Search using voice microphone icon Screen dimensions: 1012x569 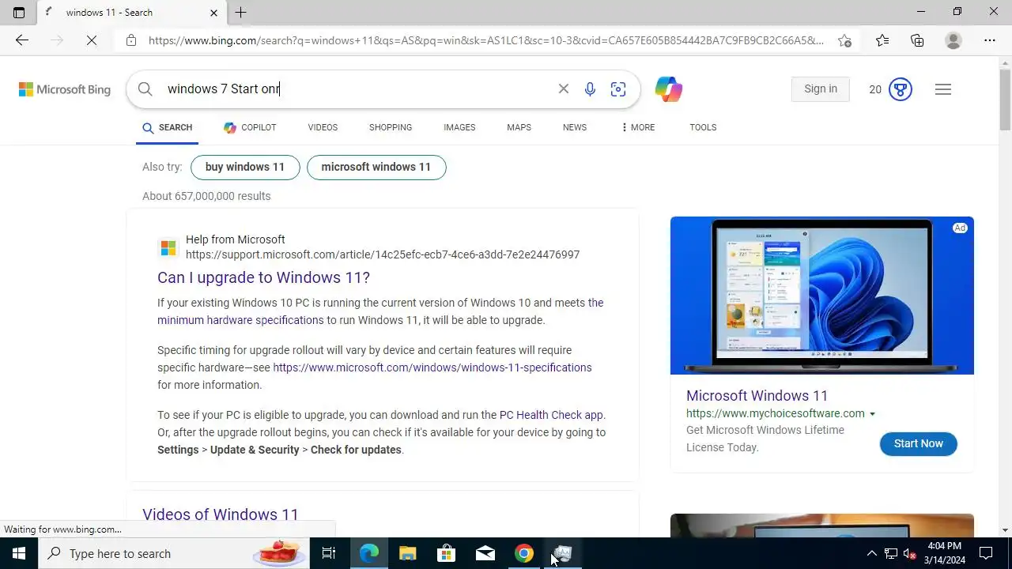pyautogui.click(x=590, y=89)
